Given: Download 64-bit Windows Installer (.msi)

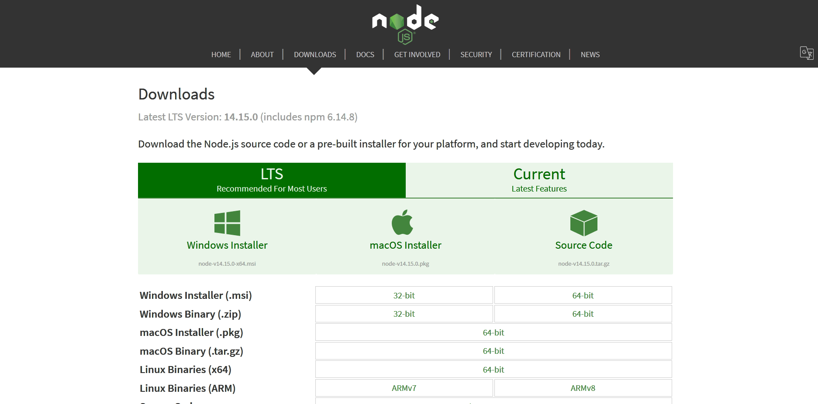Looking at the screenshot, I should coord(583,295).
